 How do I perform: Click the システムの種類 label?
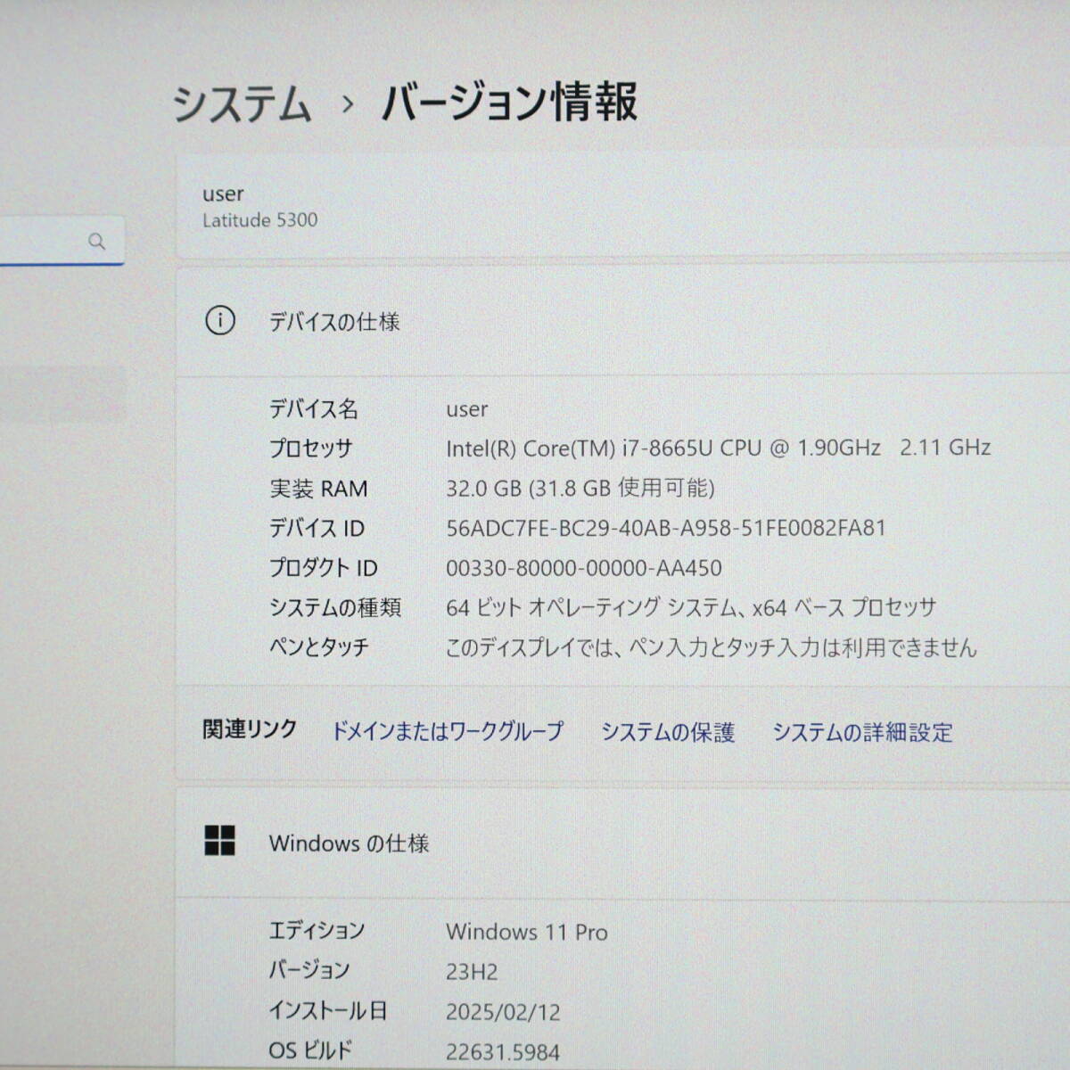click(335, 608)
